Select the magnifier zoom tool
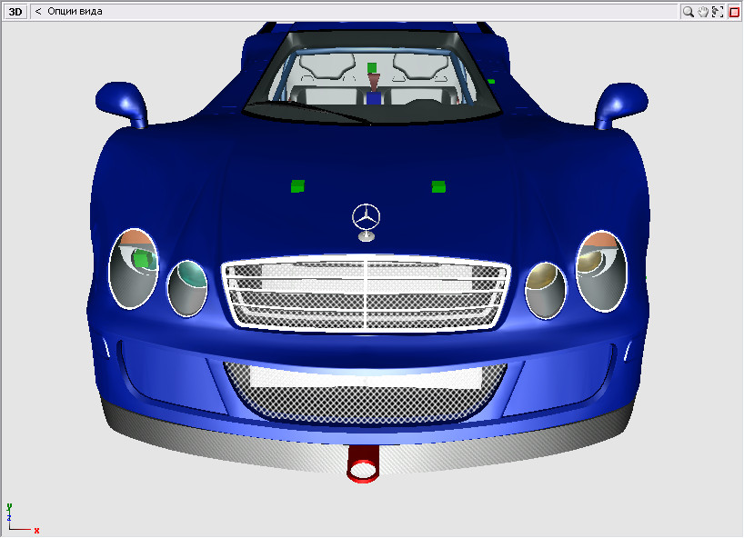Screen dimensions: 744x538 688,12
